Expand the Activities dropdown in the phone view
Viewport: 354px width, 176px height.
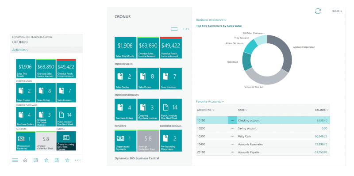(x=20, y=50)
